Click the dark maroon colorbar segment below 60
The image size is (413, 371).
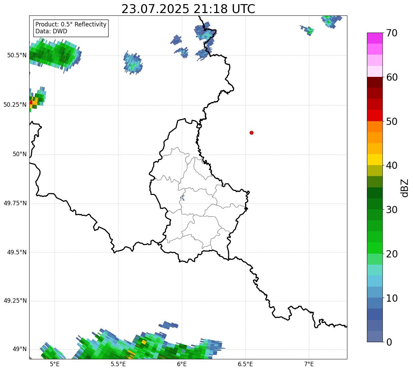click(x=375, y=82)
